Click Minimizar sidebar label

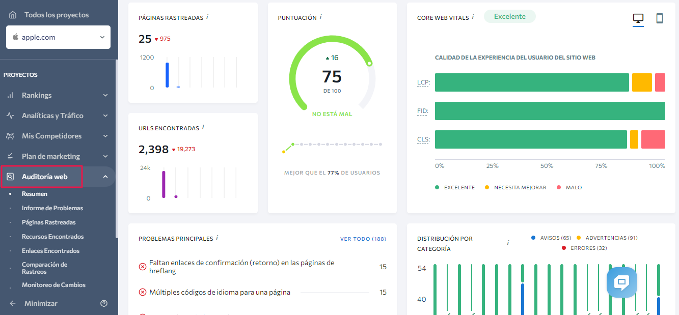[x=41, y=303]
